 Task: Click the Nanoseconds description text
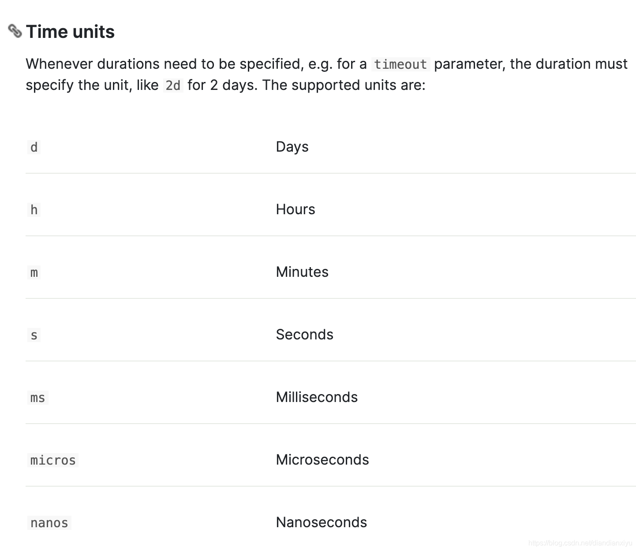pos(321,522)
